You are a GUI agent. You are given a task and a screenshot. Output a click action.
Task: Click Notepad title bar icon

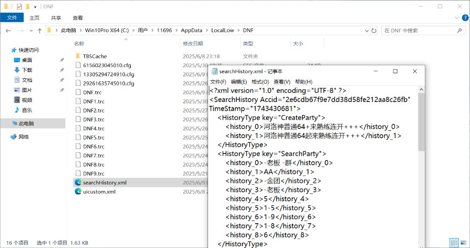[214, 71]
